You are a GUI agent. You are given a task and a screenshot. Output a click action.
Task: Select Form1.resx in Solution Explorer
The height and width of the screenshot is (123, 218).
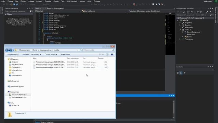click(x=191, y=35)
